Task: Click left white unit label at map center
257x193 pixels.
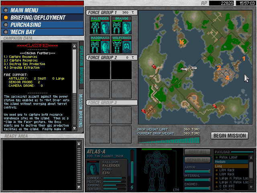Action: (x=184, y=69)
